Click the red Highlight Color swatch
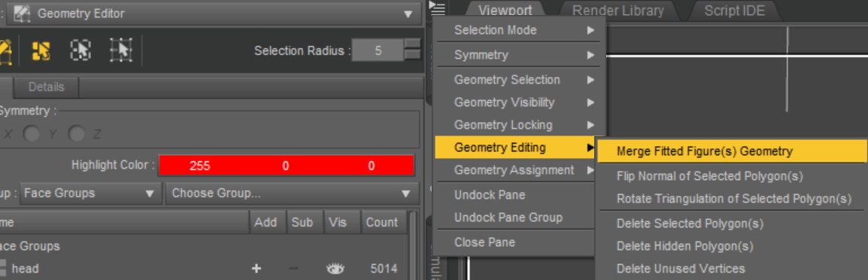This screenshot has width=868, height=280. point(286,166)
